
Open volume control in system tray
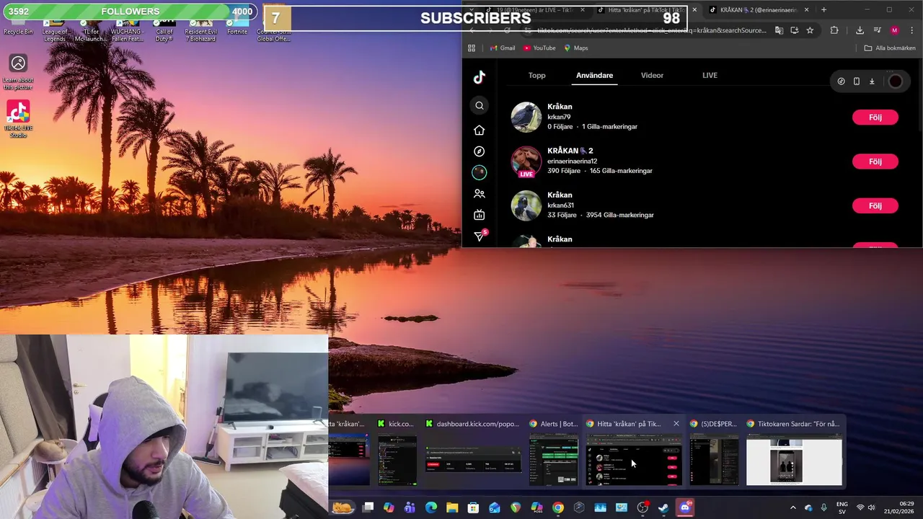[x=871, y=508]
